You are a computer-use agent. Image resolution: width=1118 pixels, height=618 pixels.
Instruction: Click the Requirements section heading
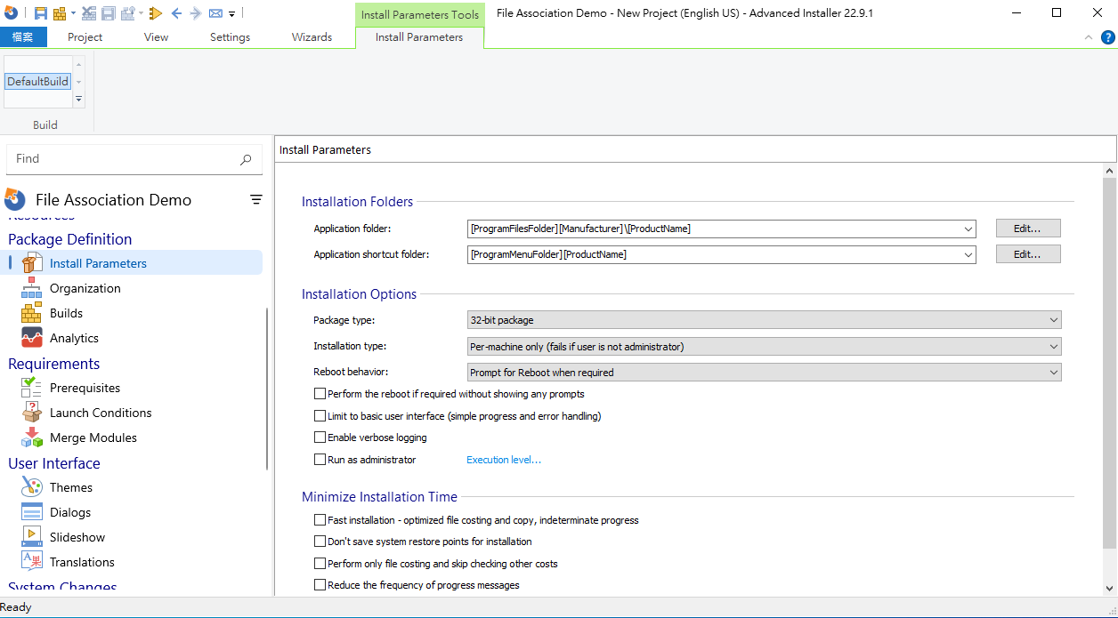pos(54,364)
